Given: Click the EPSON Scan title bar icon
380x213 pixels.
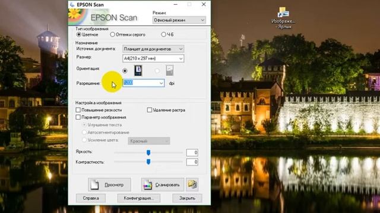Looking at the screenshot, I should [x=72, y=5].
